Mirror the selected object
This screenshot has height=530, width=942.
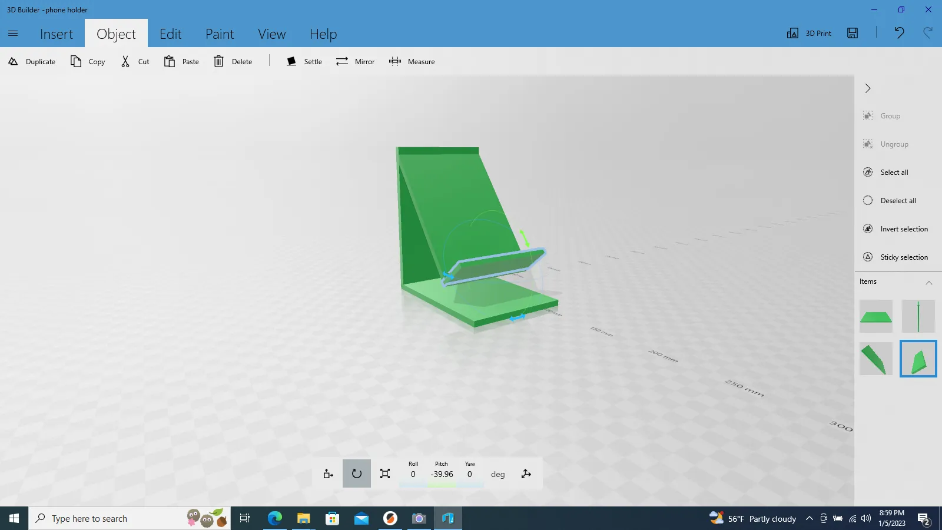(355, 61)
